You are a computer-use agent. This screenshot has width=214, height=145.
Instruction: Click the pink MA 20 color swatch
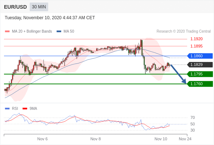[x=7, y=32]
